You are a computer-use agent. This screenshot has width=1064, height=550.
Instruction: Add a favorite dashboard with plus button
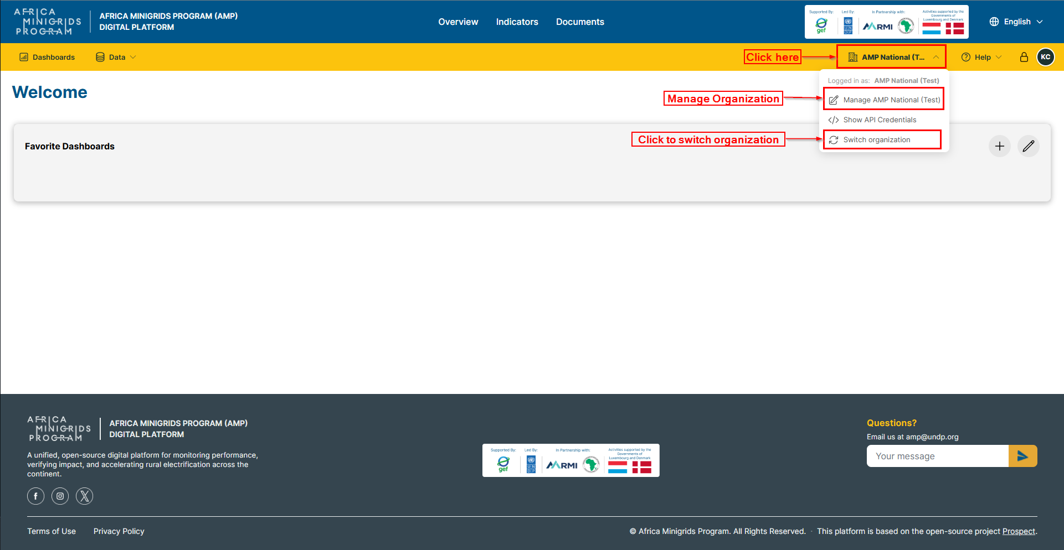1000,146
